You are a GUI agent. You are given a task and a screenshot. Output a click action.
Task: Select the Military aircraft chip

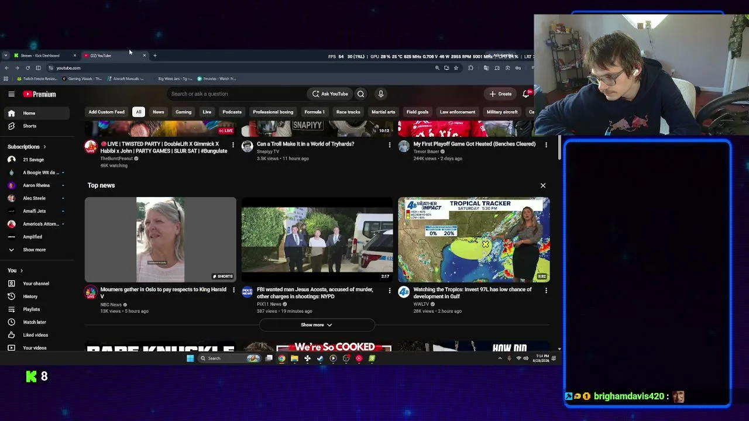pyautogui.click(x=502, y=112)
